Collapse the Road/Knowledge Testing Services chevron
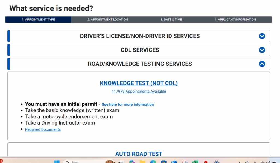The height and width of the screenshot is (163, 280). click(262, 64)
